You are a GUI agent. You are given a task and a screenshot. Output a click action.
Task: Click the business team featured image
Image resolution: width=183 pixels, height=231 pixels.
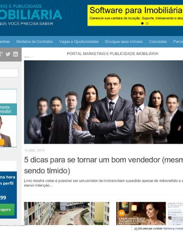103,102
